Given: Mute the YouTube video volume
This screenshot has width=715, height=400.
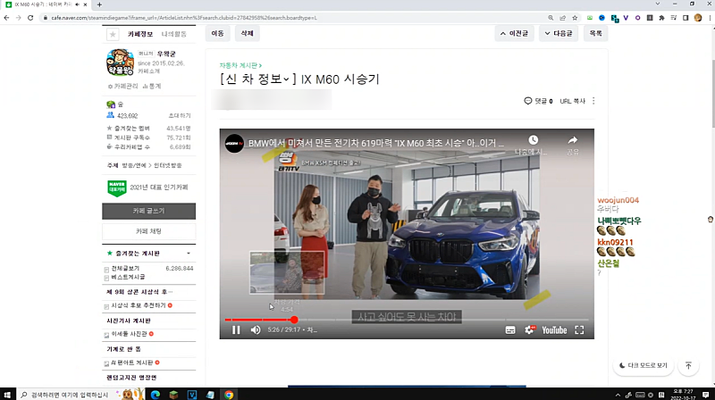Looking at the screenshot, I should pyautogui.click(x=256, y=329).
